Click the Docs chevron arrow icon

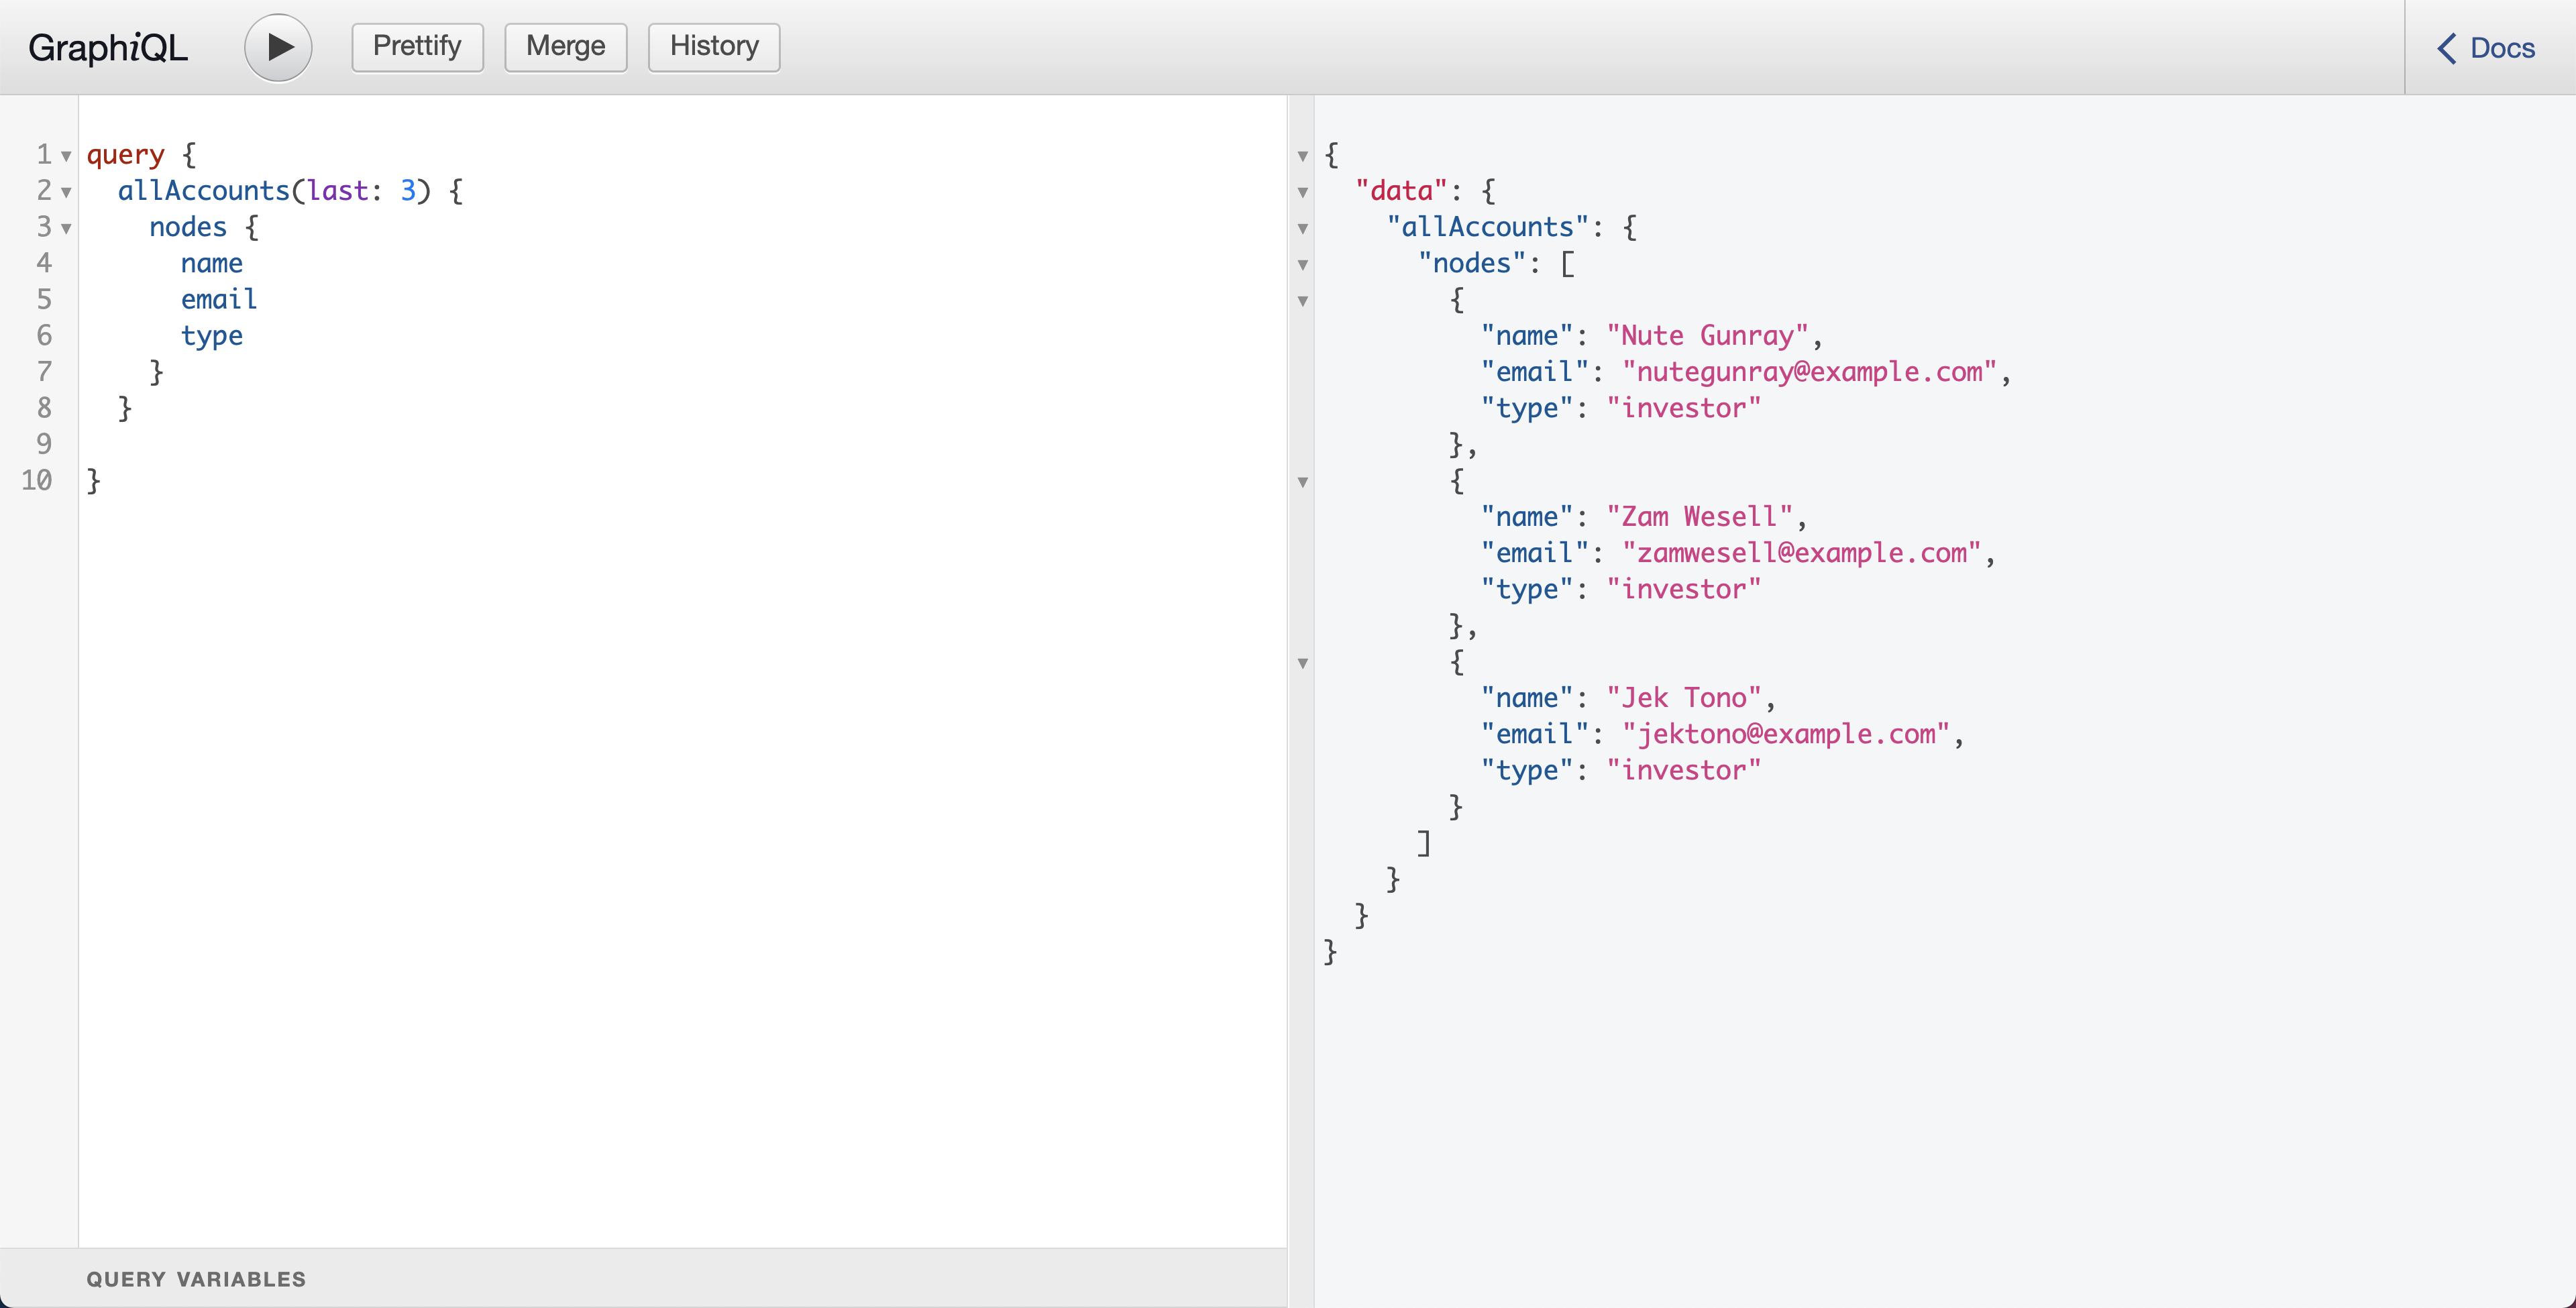click(2447, 48)
